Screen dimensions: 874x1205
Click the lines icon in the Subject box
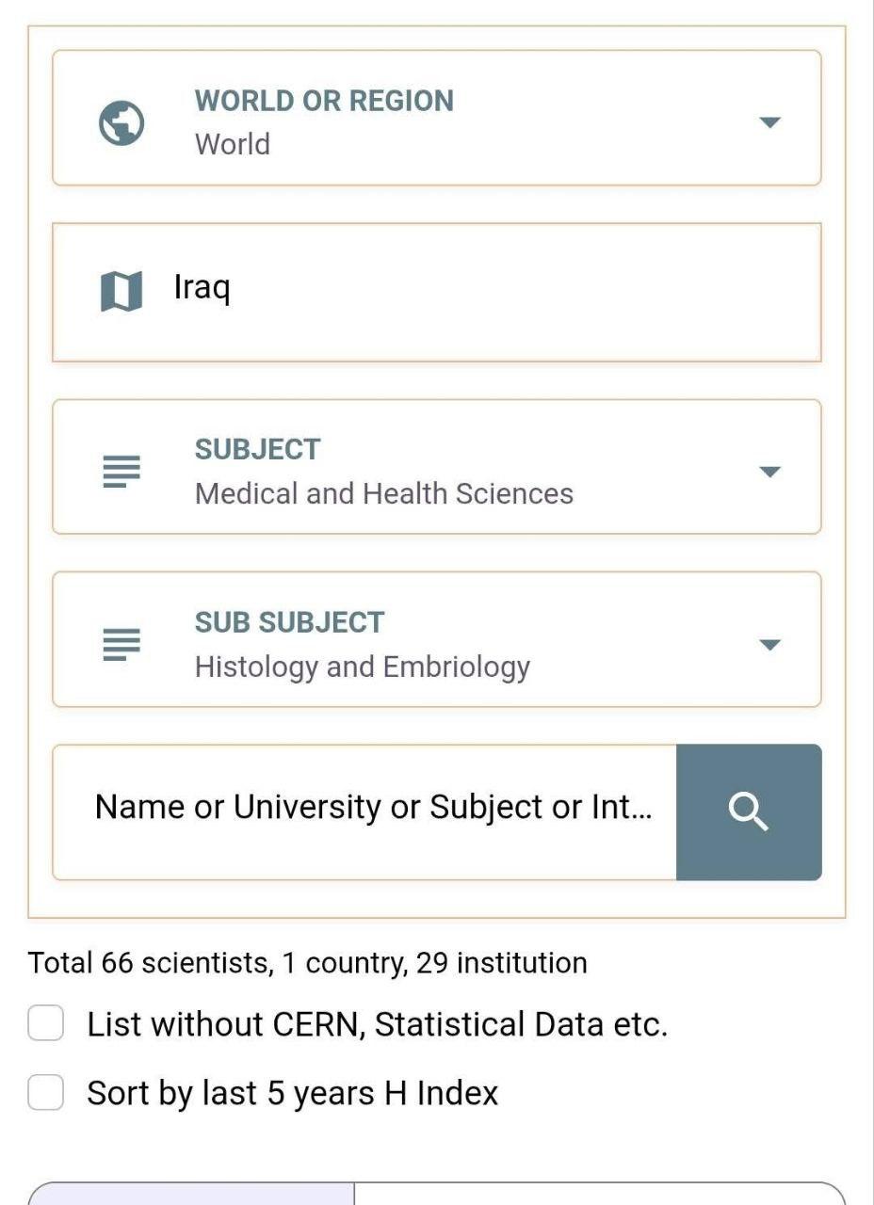[121, 471]
